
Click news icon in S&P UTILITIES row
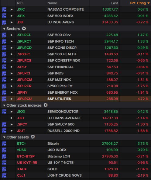coord(4,99)
